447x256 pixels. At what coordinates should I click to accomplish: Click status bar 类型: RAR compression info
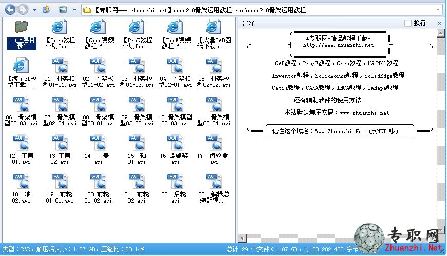coord(73,249)
